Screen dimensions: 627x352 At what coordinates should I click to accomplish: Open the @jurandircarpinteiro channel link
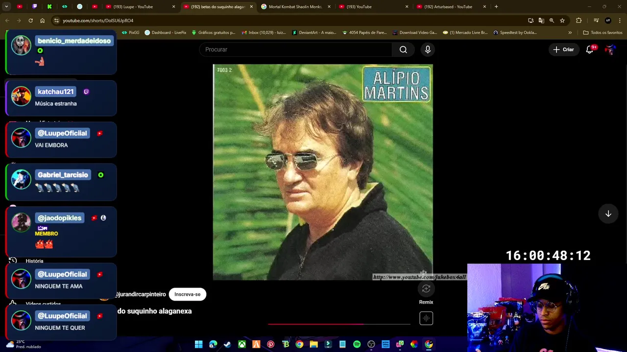[140, 294]
